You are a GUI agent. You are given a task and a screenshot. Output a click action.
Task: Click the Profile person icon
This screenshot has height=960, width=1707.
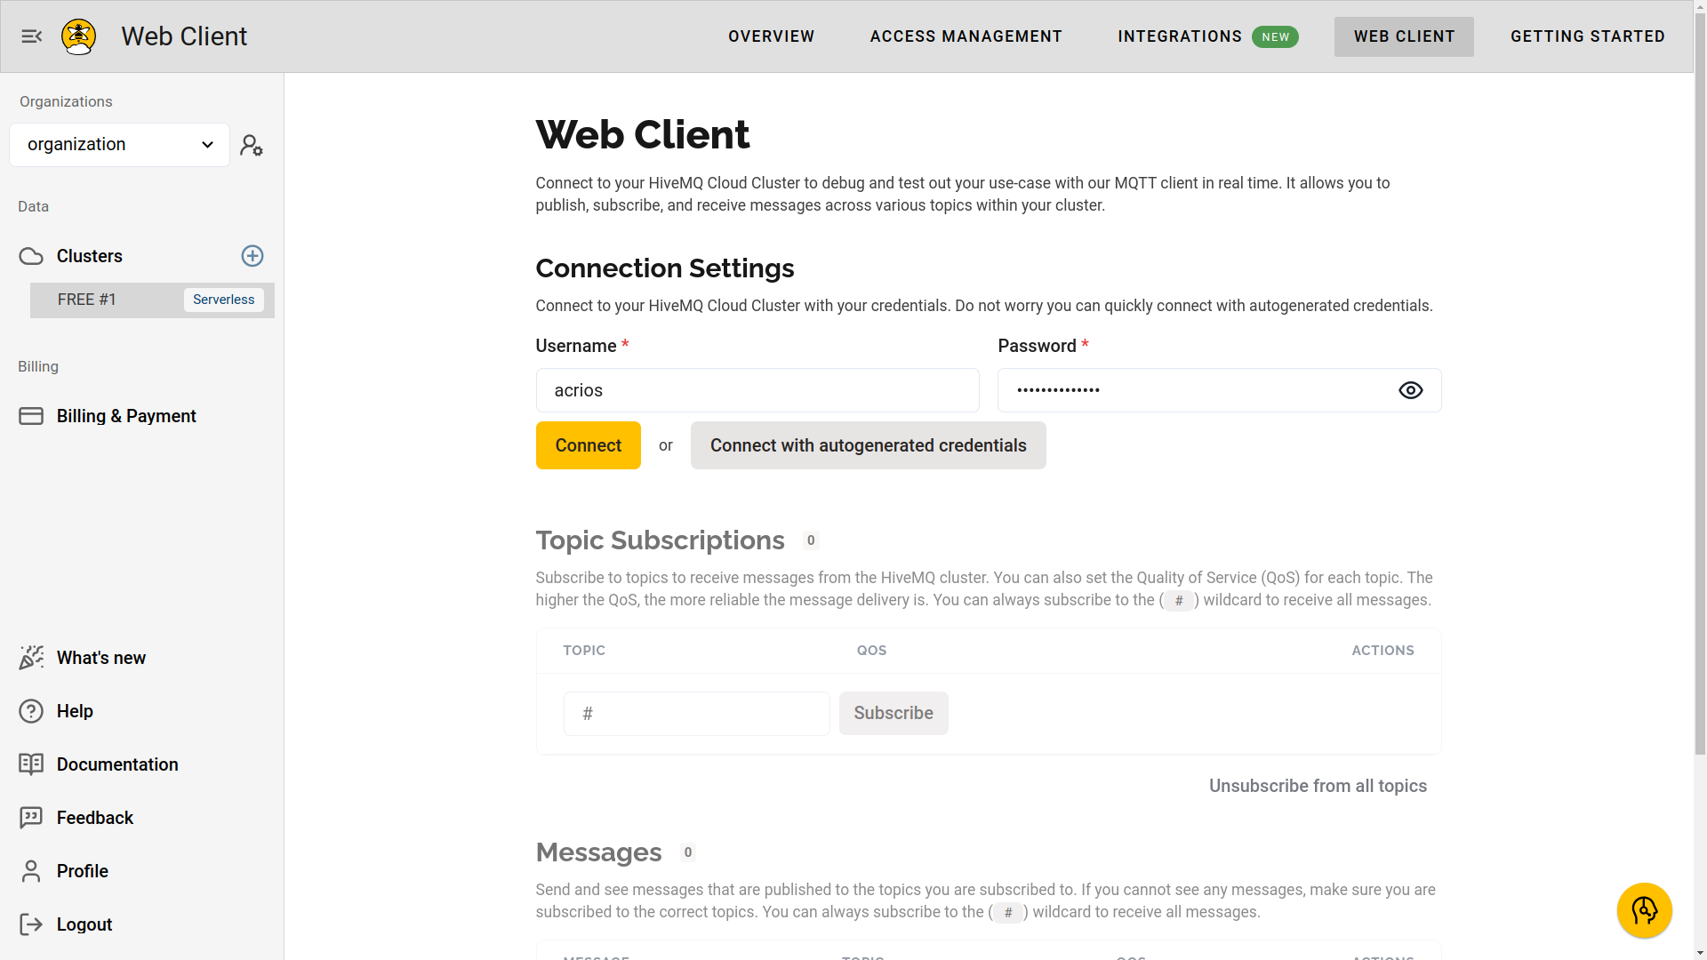coord(31,871)
